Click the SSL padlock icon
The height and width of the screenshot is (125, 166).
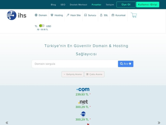click(x=101, y=15)
